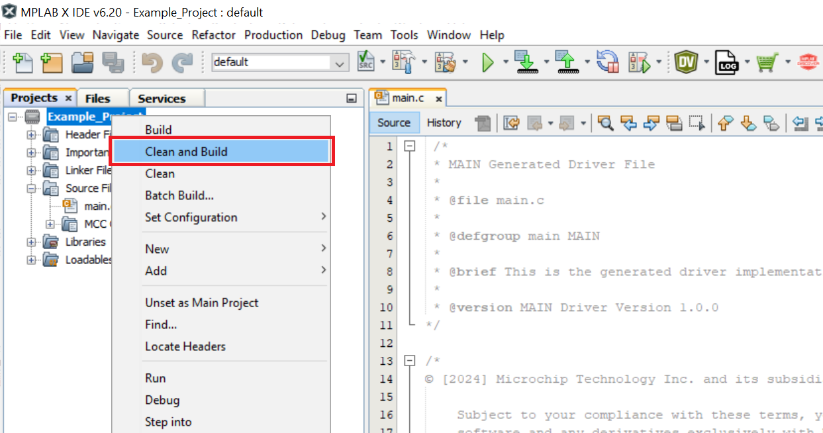Viewport: 823px width, 433px height.
Task: Click the Make and Program Device icon
Action: tap(526, 62)
